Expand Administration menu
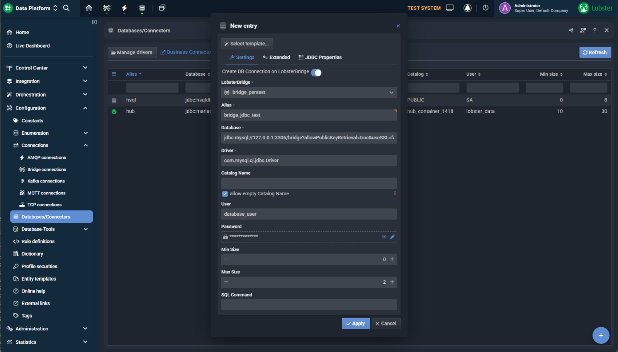The height and width of the screenshot is (352, 618). tap(47, 329)
